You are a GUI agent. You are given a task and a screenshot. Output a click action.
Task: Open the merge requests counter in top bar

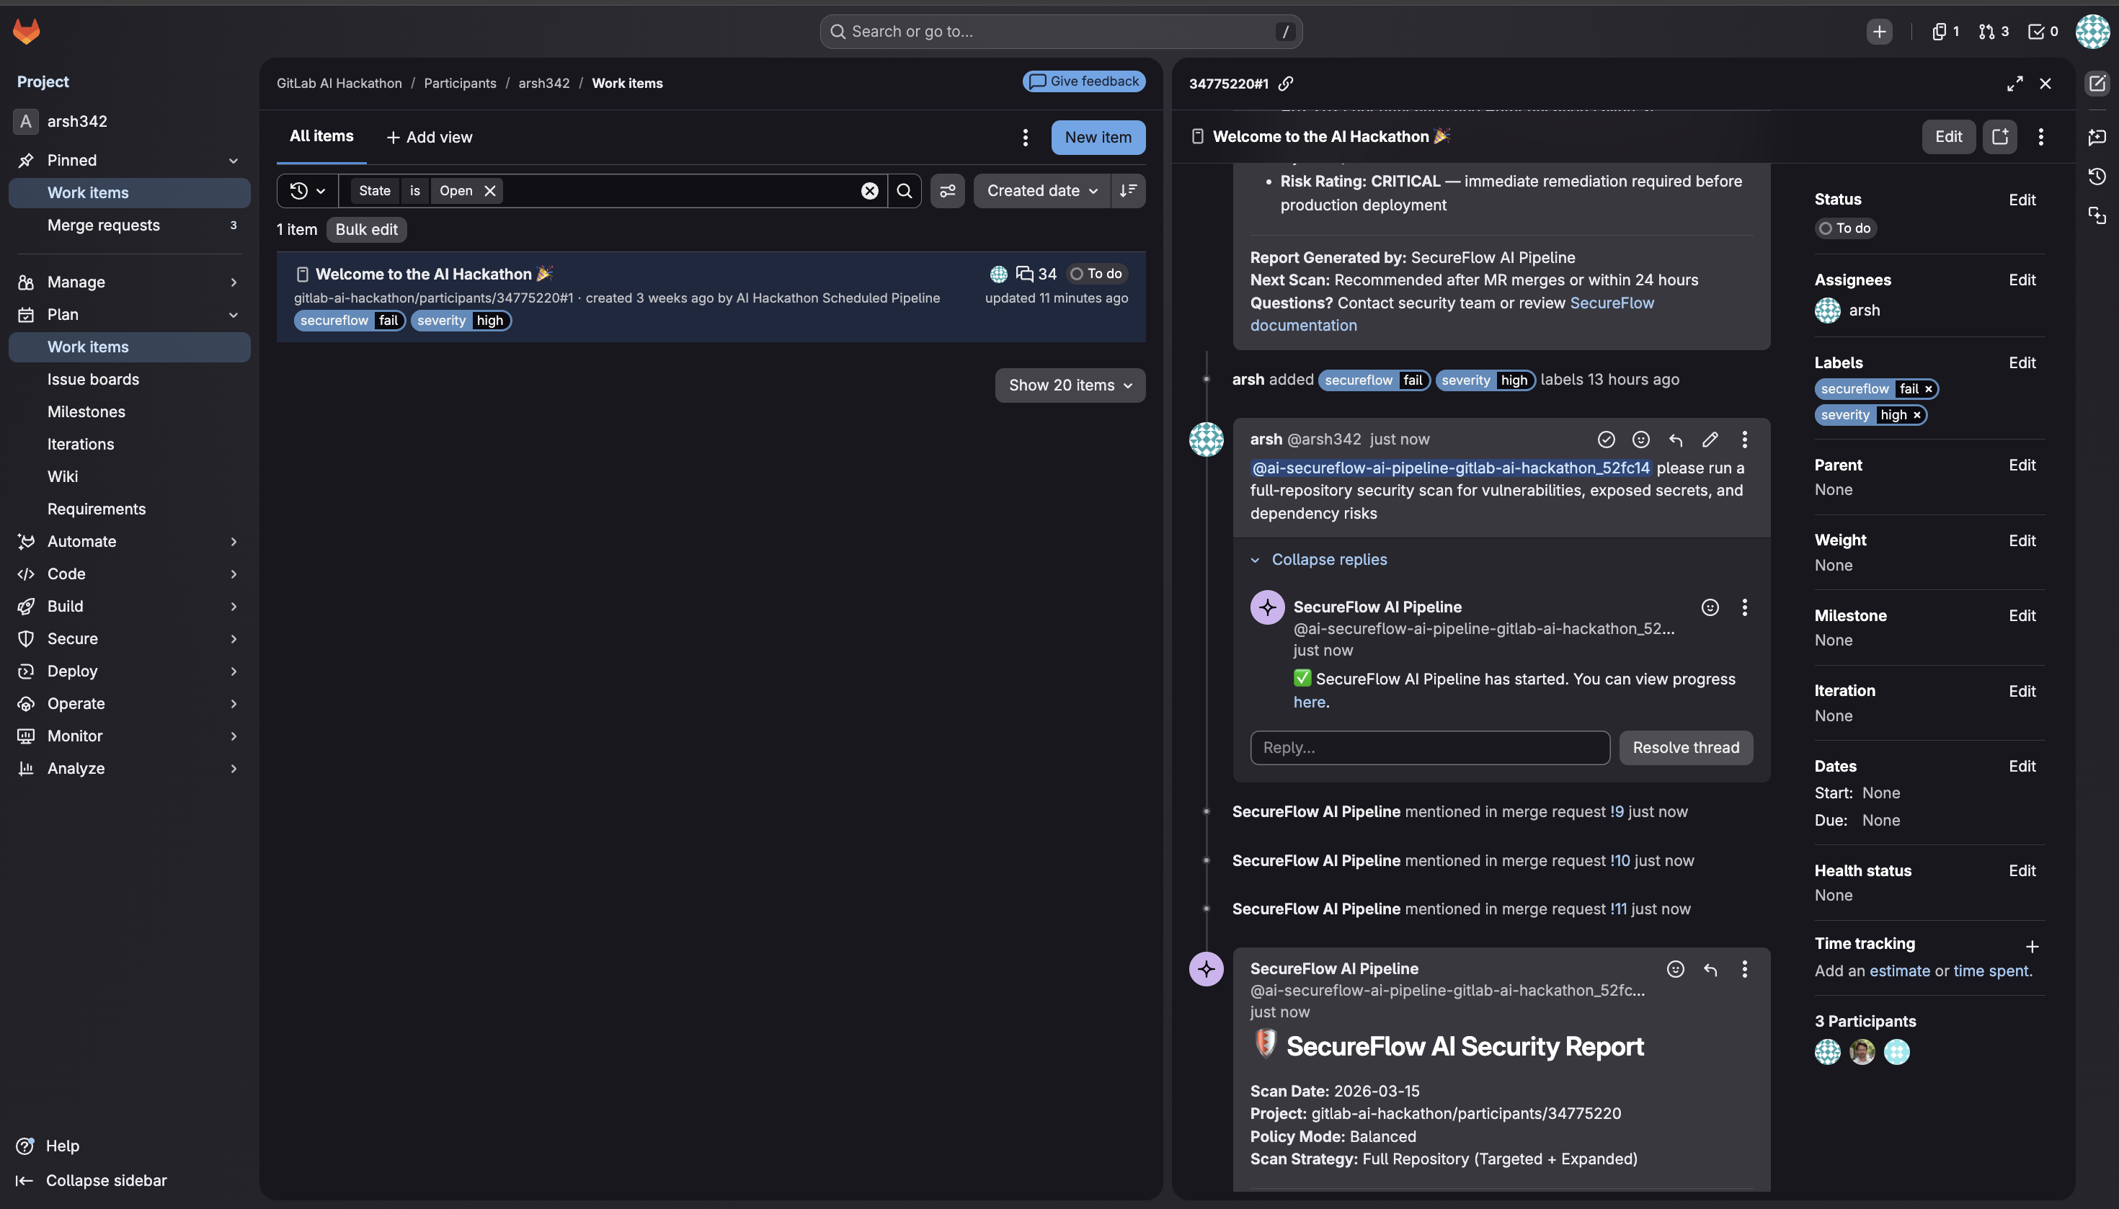[x=1994, y=32]
